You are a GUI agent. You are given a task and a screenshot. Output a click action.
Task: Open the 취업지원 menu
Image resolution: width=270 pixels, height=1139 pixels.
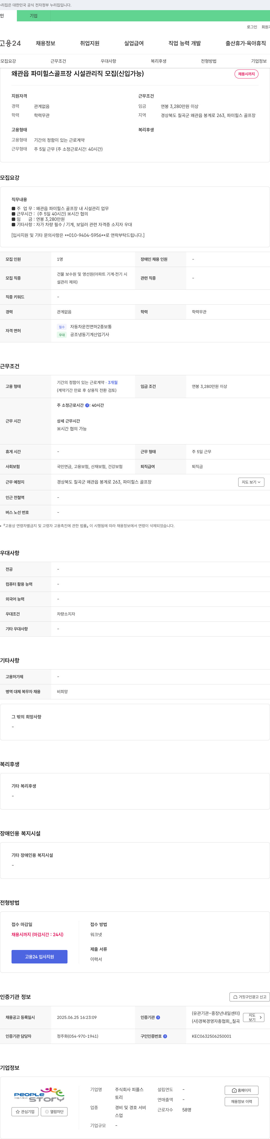(90, 43)
